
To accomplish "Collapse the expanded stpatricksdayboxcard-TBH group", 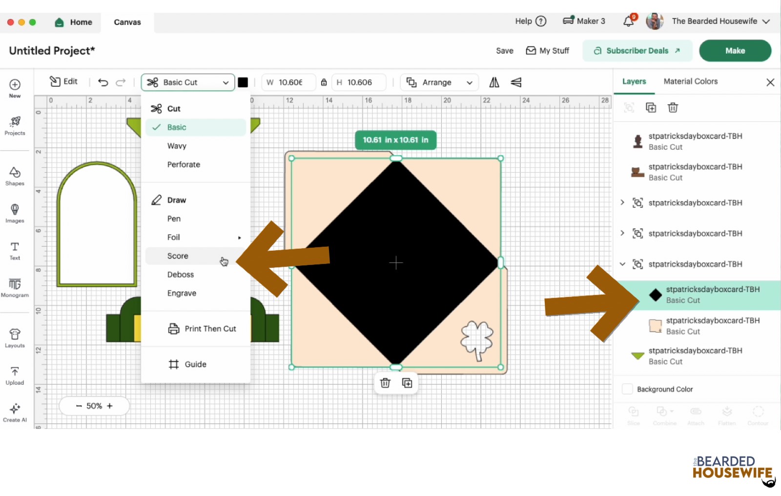I will click(x=622, y=264).
